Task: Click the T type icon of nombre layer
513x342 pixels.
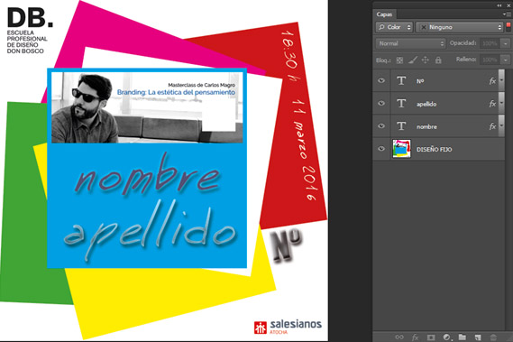Action: coord(401,126)
